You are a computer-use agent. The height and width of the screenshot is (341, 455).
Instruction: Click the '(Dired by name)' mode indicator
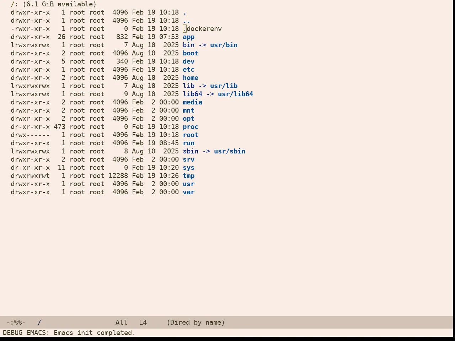pos(196,323)
